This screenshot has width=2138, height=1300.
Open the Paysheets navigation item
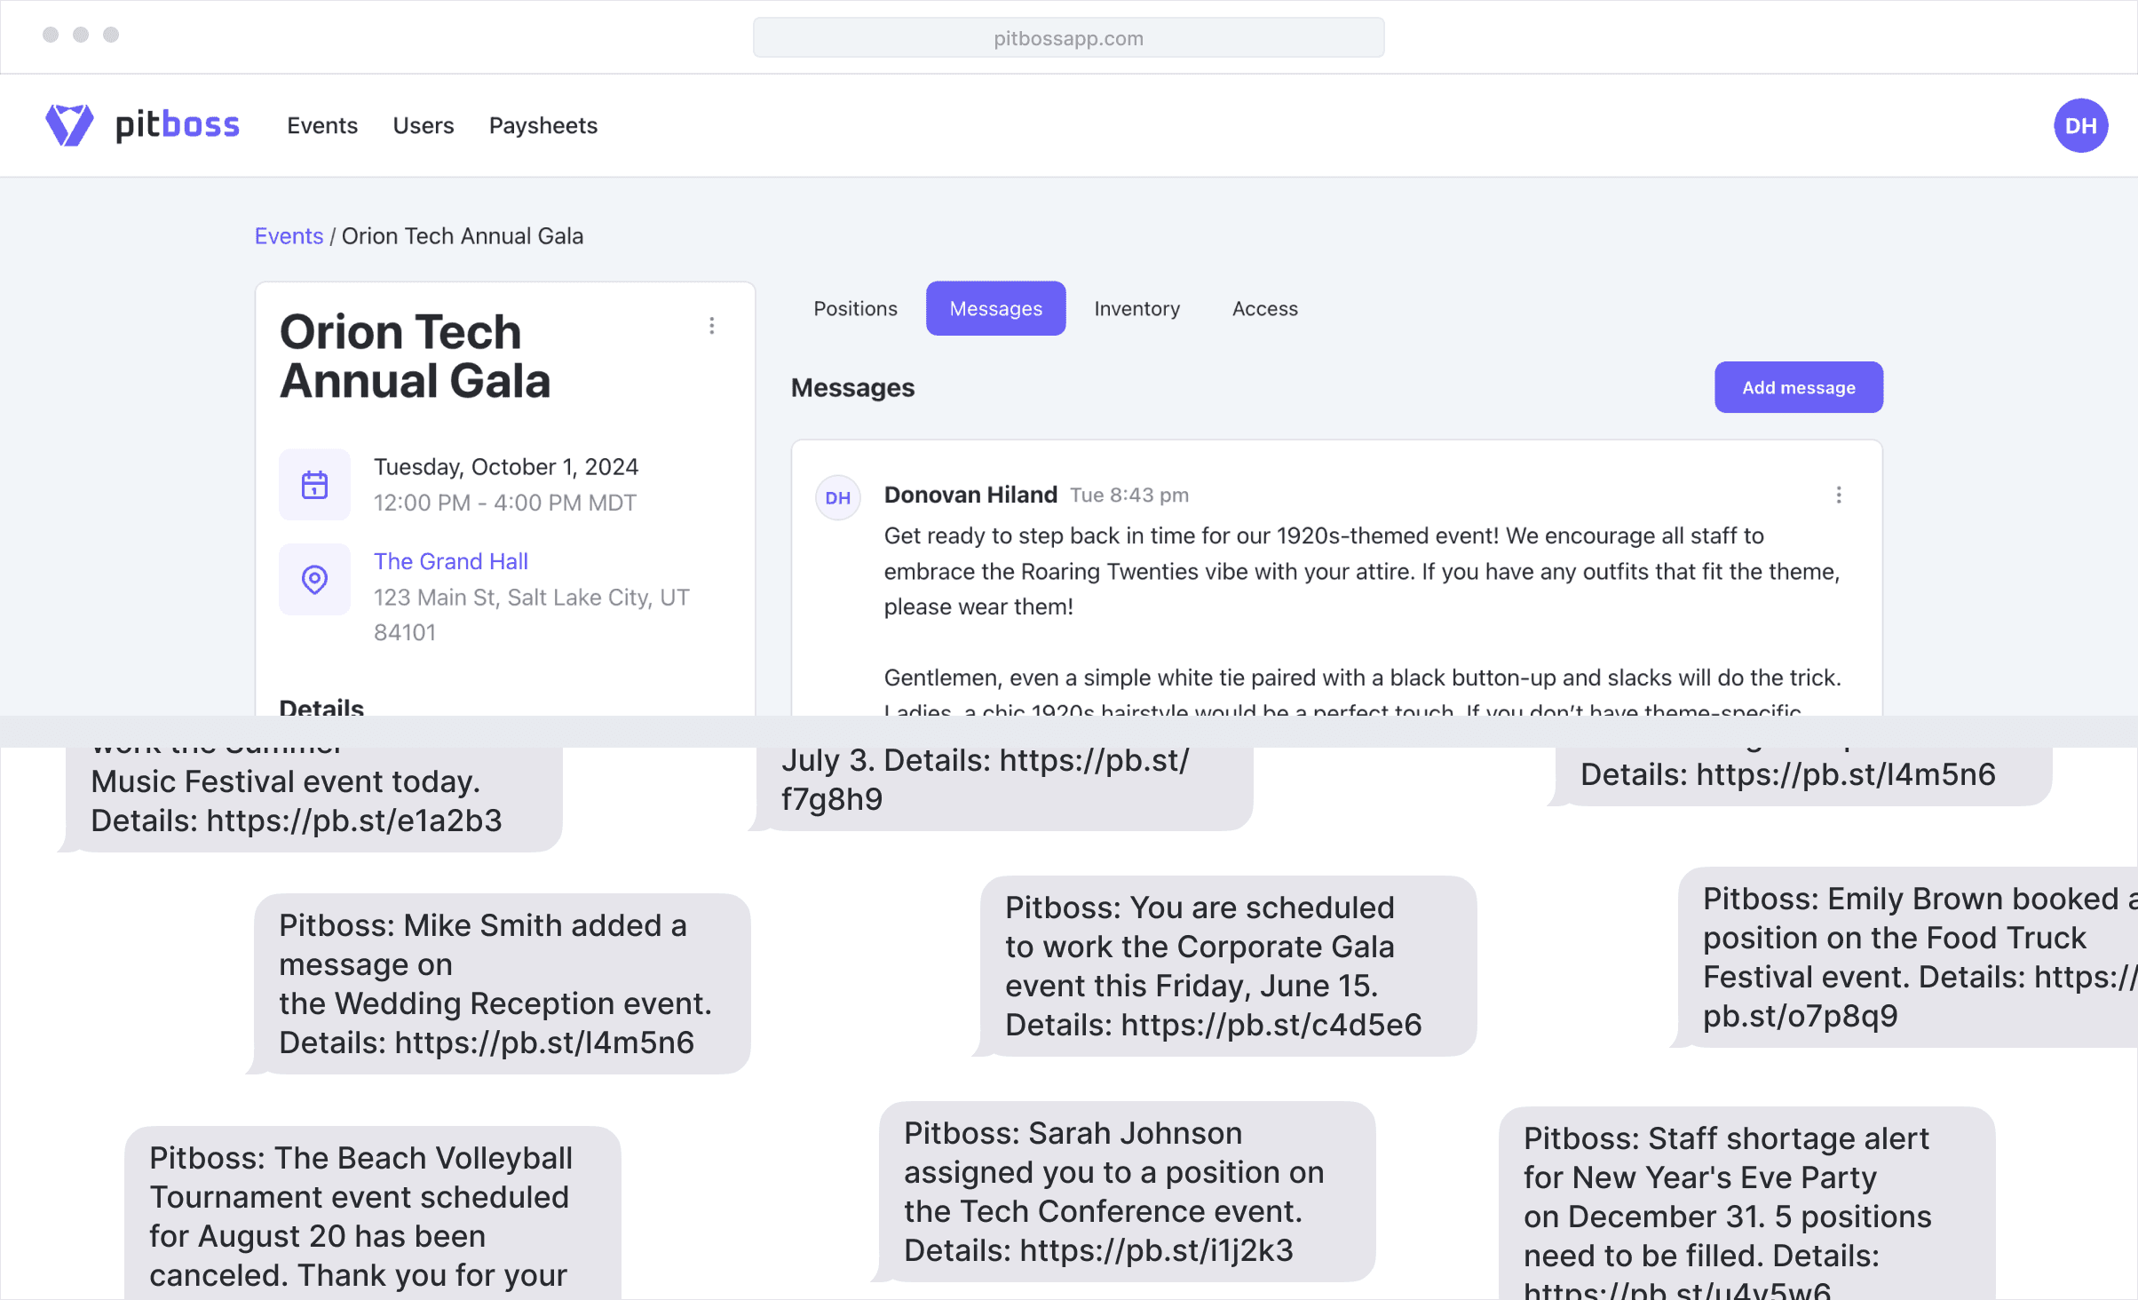click(542, 125)
